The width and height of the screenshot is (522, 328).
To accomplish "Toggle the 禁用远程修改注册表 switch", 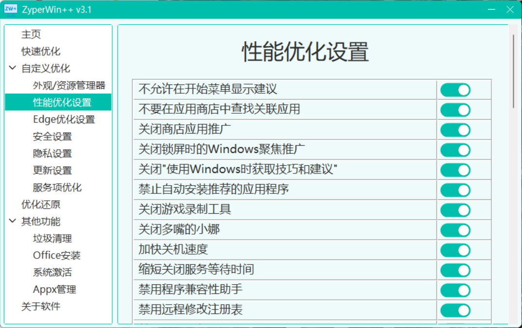I will 455,310.
